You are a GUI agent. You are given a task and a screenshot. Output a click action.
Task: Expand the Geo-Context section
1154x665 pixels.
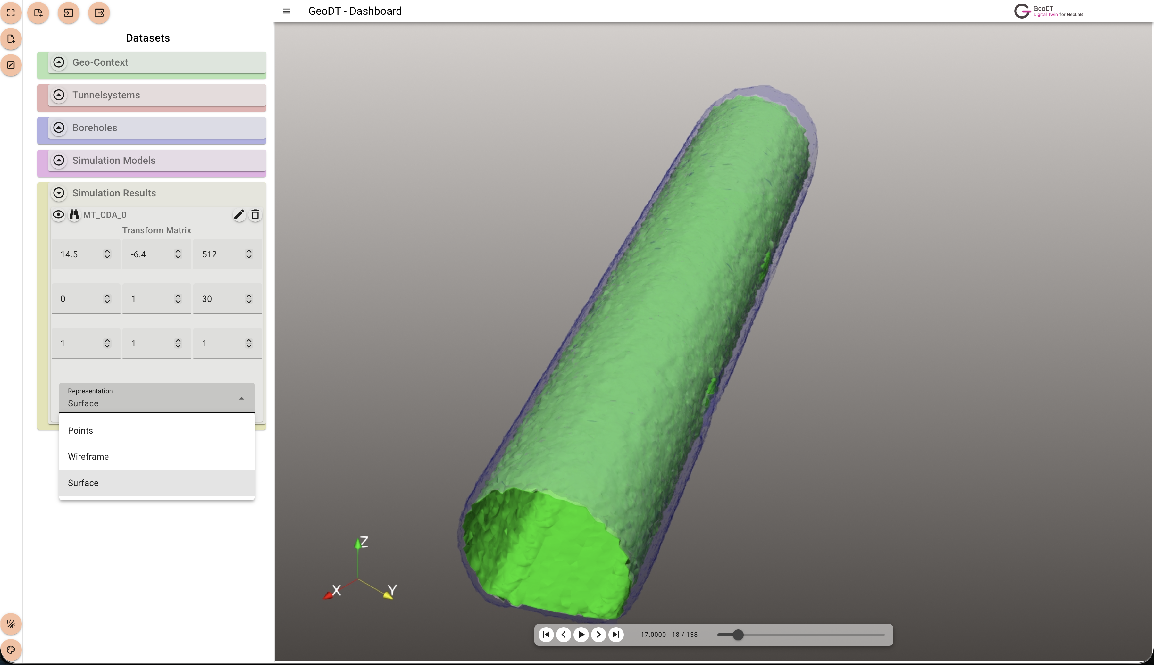(x=58, y=62)
